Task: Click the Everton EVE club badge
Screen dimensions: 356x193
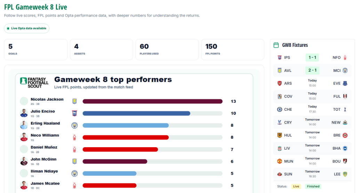Action: (345, 83)
